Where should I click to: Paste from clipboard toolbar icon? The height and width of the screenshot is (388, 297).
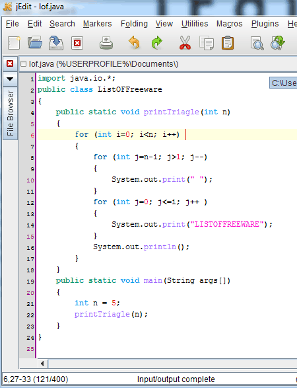(228, 43)
